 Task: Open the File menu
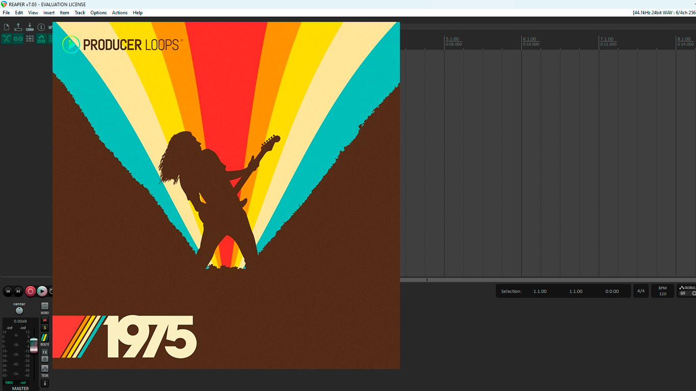click(x=6, y=13)
